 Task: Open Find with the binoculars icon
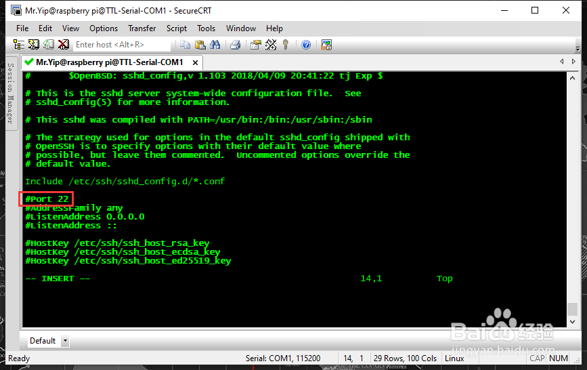coord(215,45)
